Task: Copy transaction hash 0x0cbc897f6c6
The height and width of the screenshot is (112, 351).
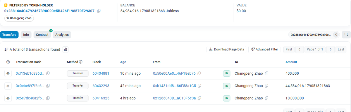Action: click(x=48, y=86)
